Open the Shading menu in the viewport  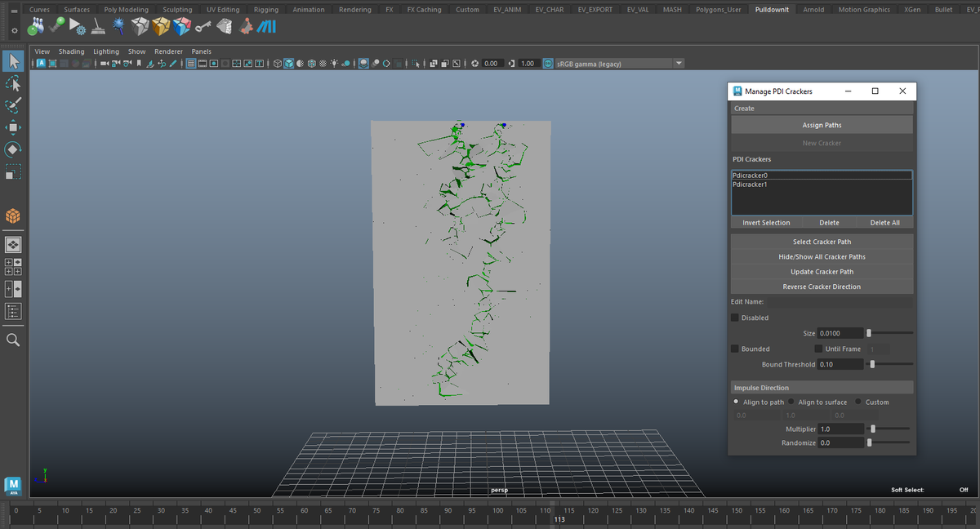[71, 51]
